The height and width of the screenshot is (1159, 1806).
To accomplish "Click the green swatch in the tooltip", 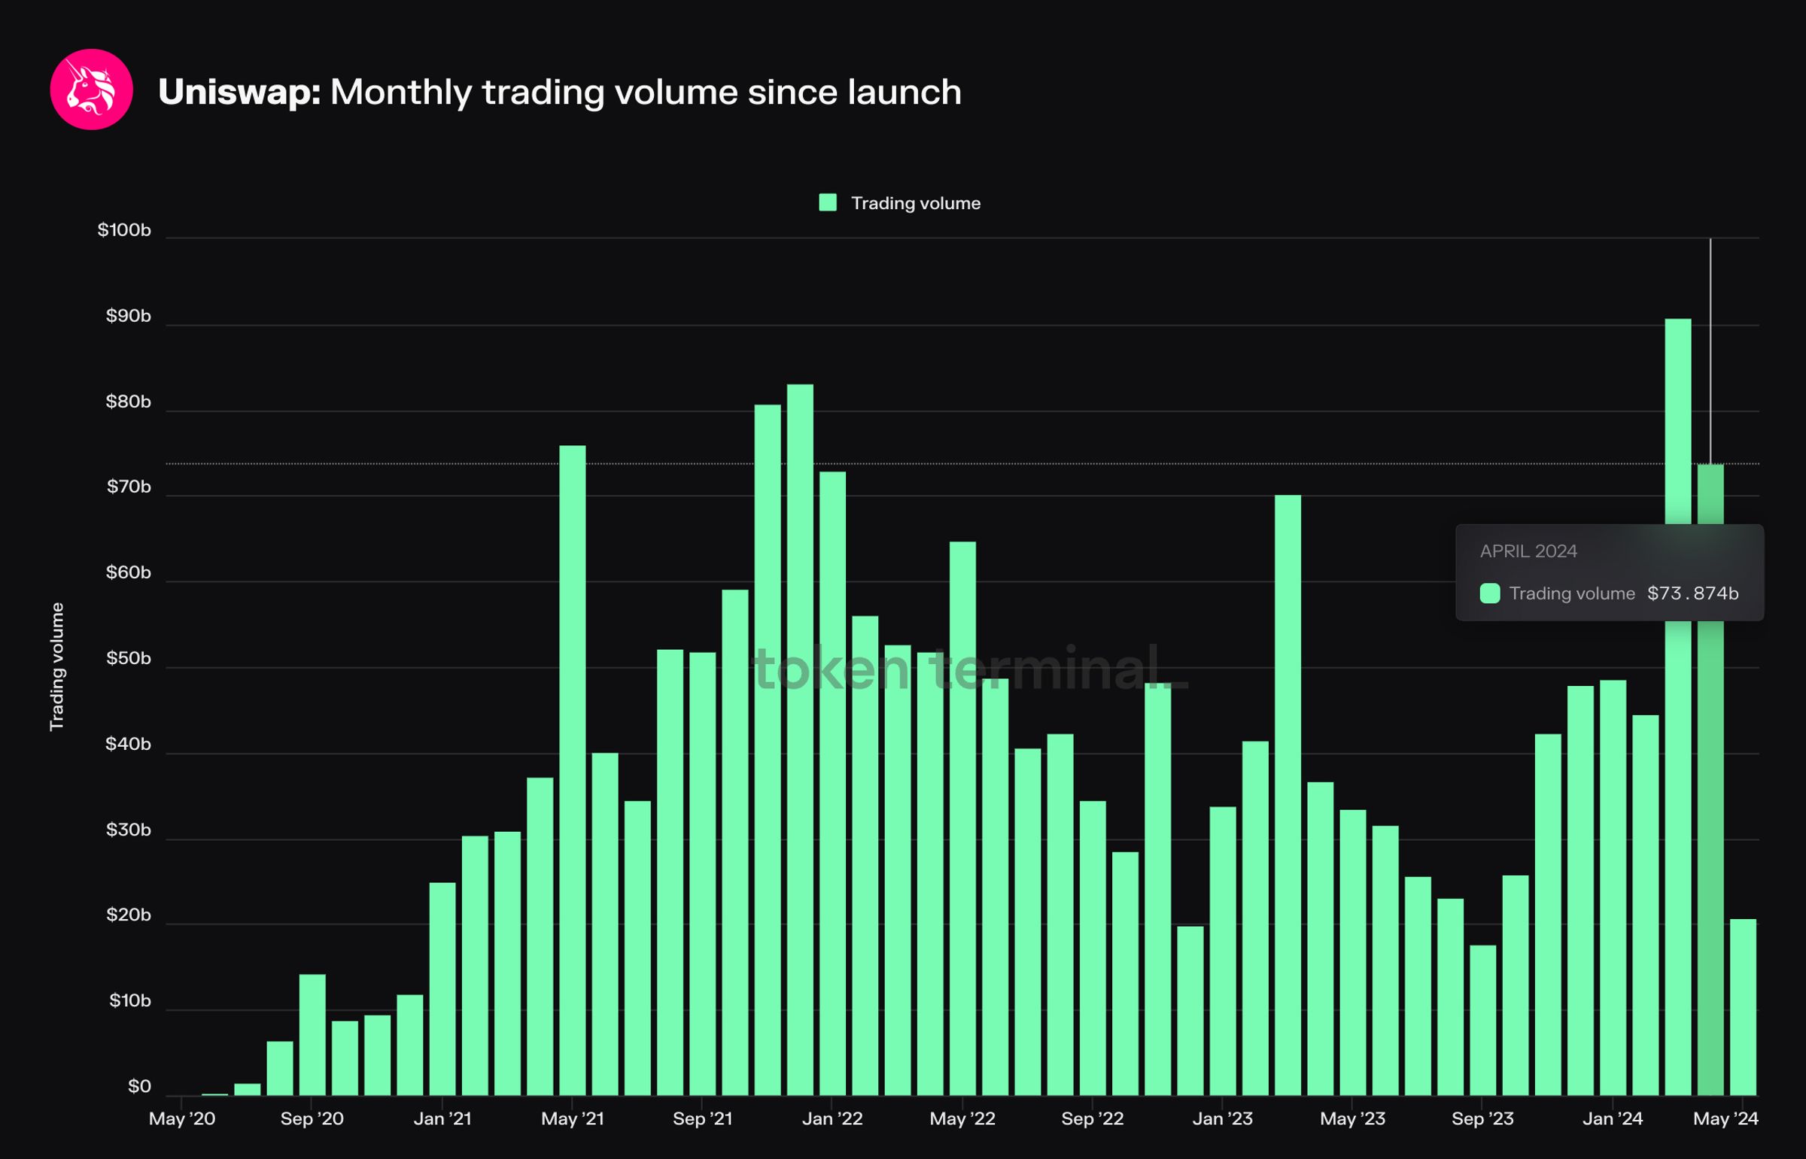I will click(1489, 593).
